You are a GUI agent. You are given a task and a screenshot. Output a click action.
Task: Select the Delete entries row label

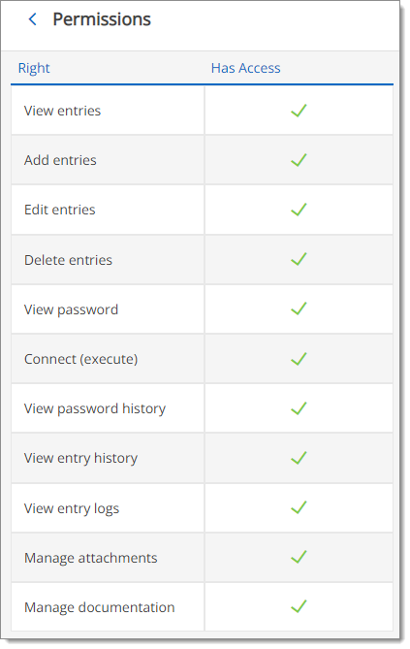pyautogui.click(x=68, y=260)
